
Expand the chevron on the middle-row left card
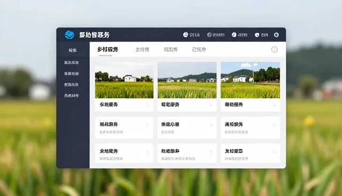(x=147, y=125)
